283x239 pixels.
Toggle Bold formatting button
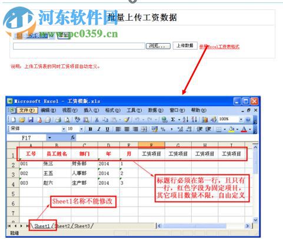click(90, 129)
